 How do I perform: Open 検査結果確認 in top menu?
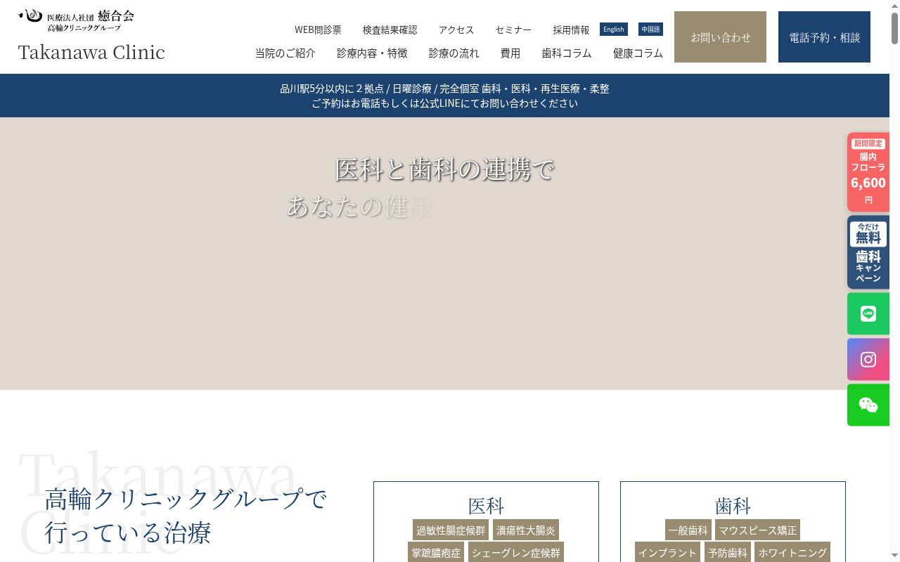pos(390,30)
